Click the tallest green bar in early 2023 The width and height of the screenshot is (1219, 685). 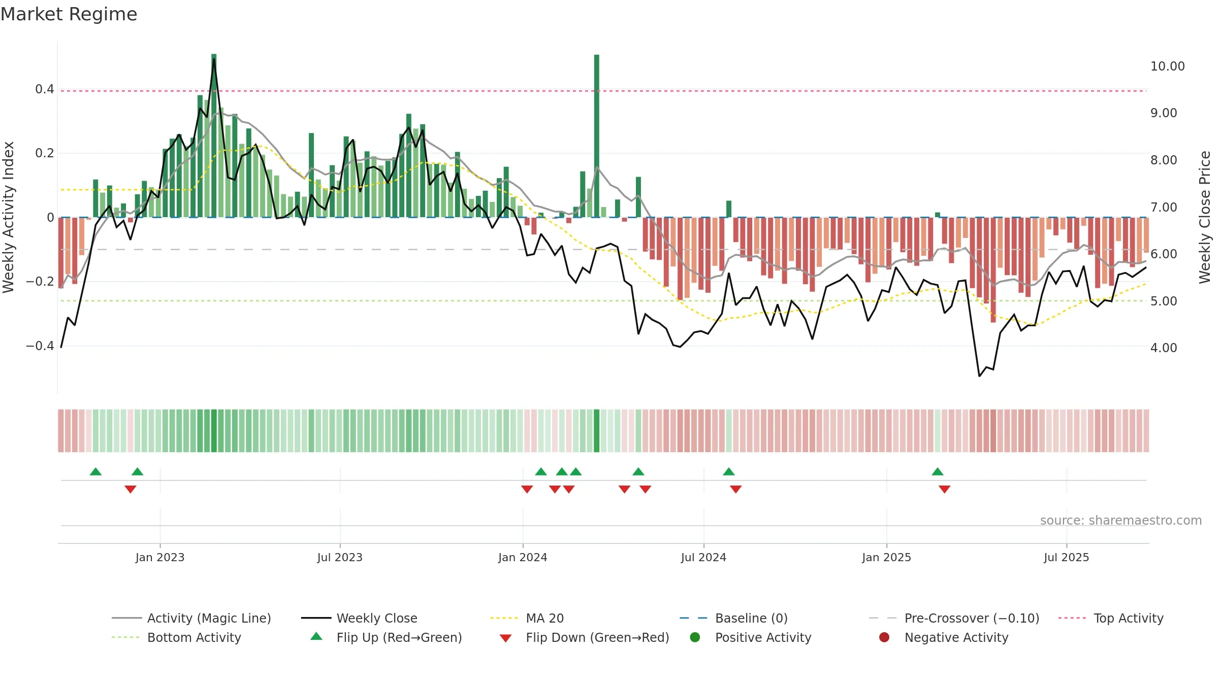(x=214, y=135)
